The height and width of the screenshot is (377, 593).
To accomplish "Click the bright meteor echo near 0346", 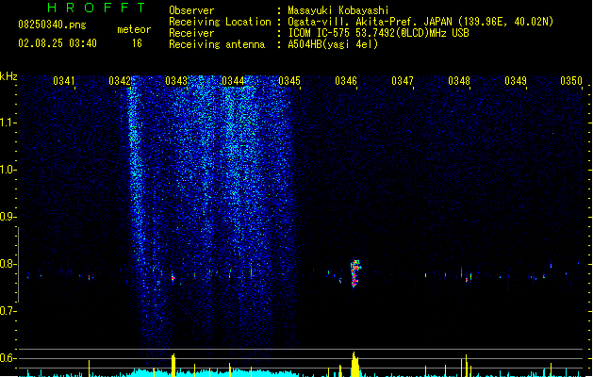I will (355, 273).
